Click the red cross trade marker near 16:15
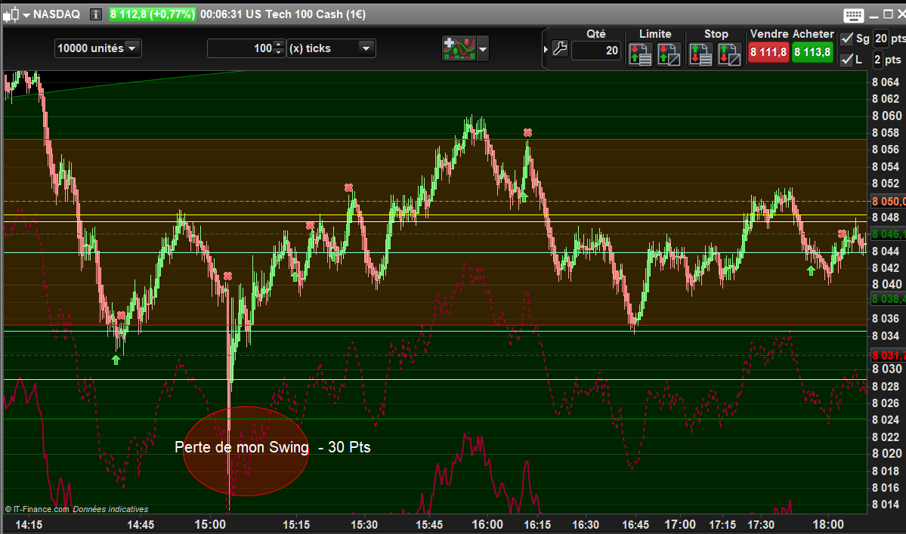Viewport: 906px width, 534px height. point(527,133)
